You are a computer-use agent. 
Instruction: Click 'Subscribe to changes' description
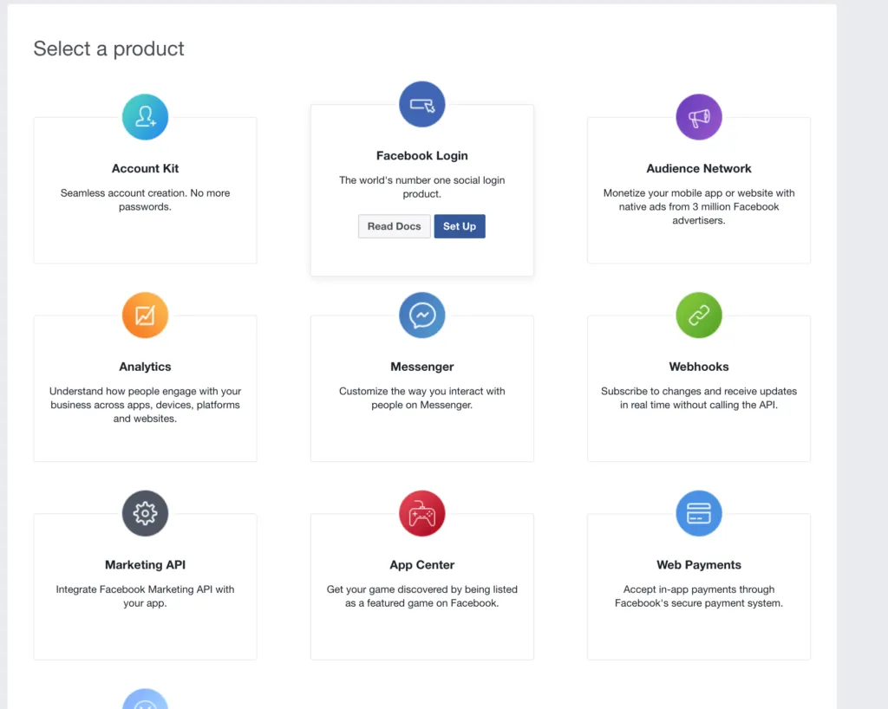(x=699, y=398)
